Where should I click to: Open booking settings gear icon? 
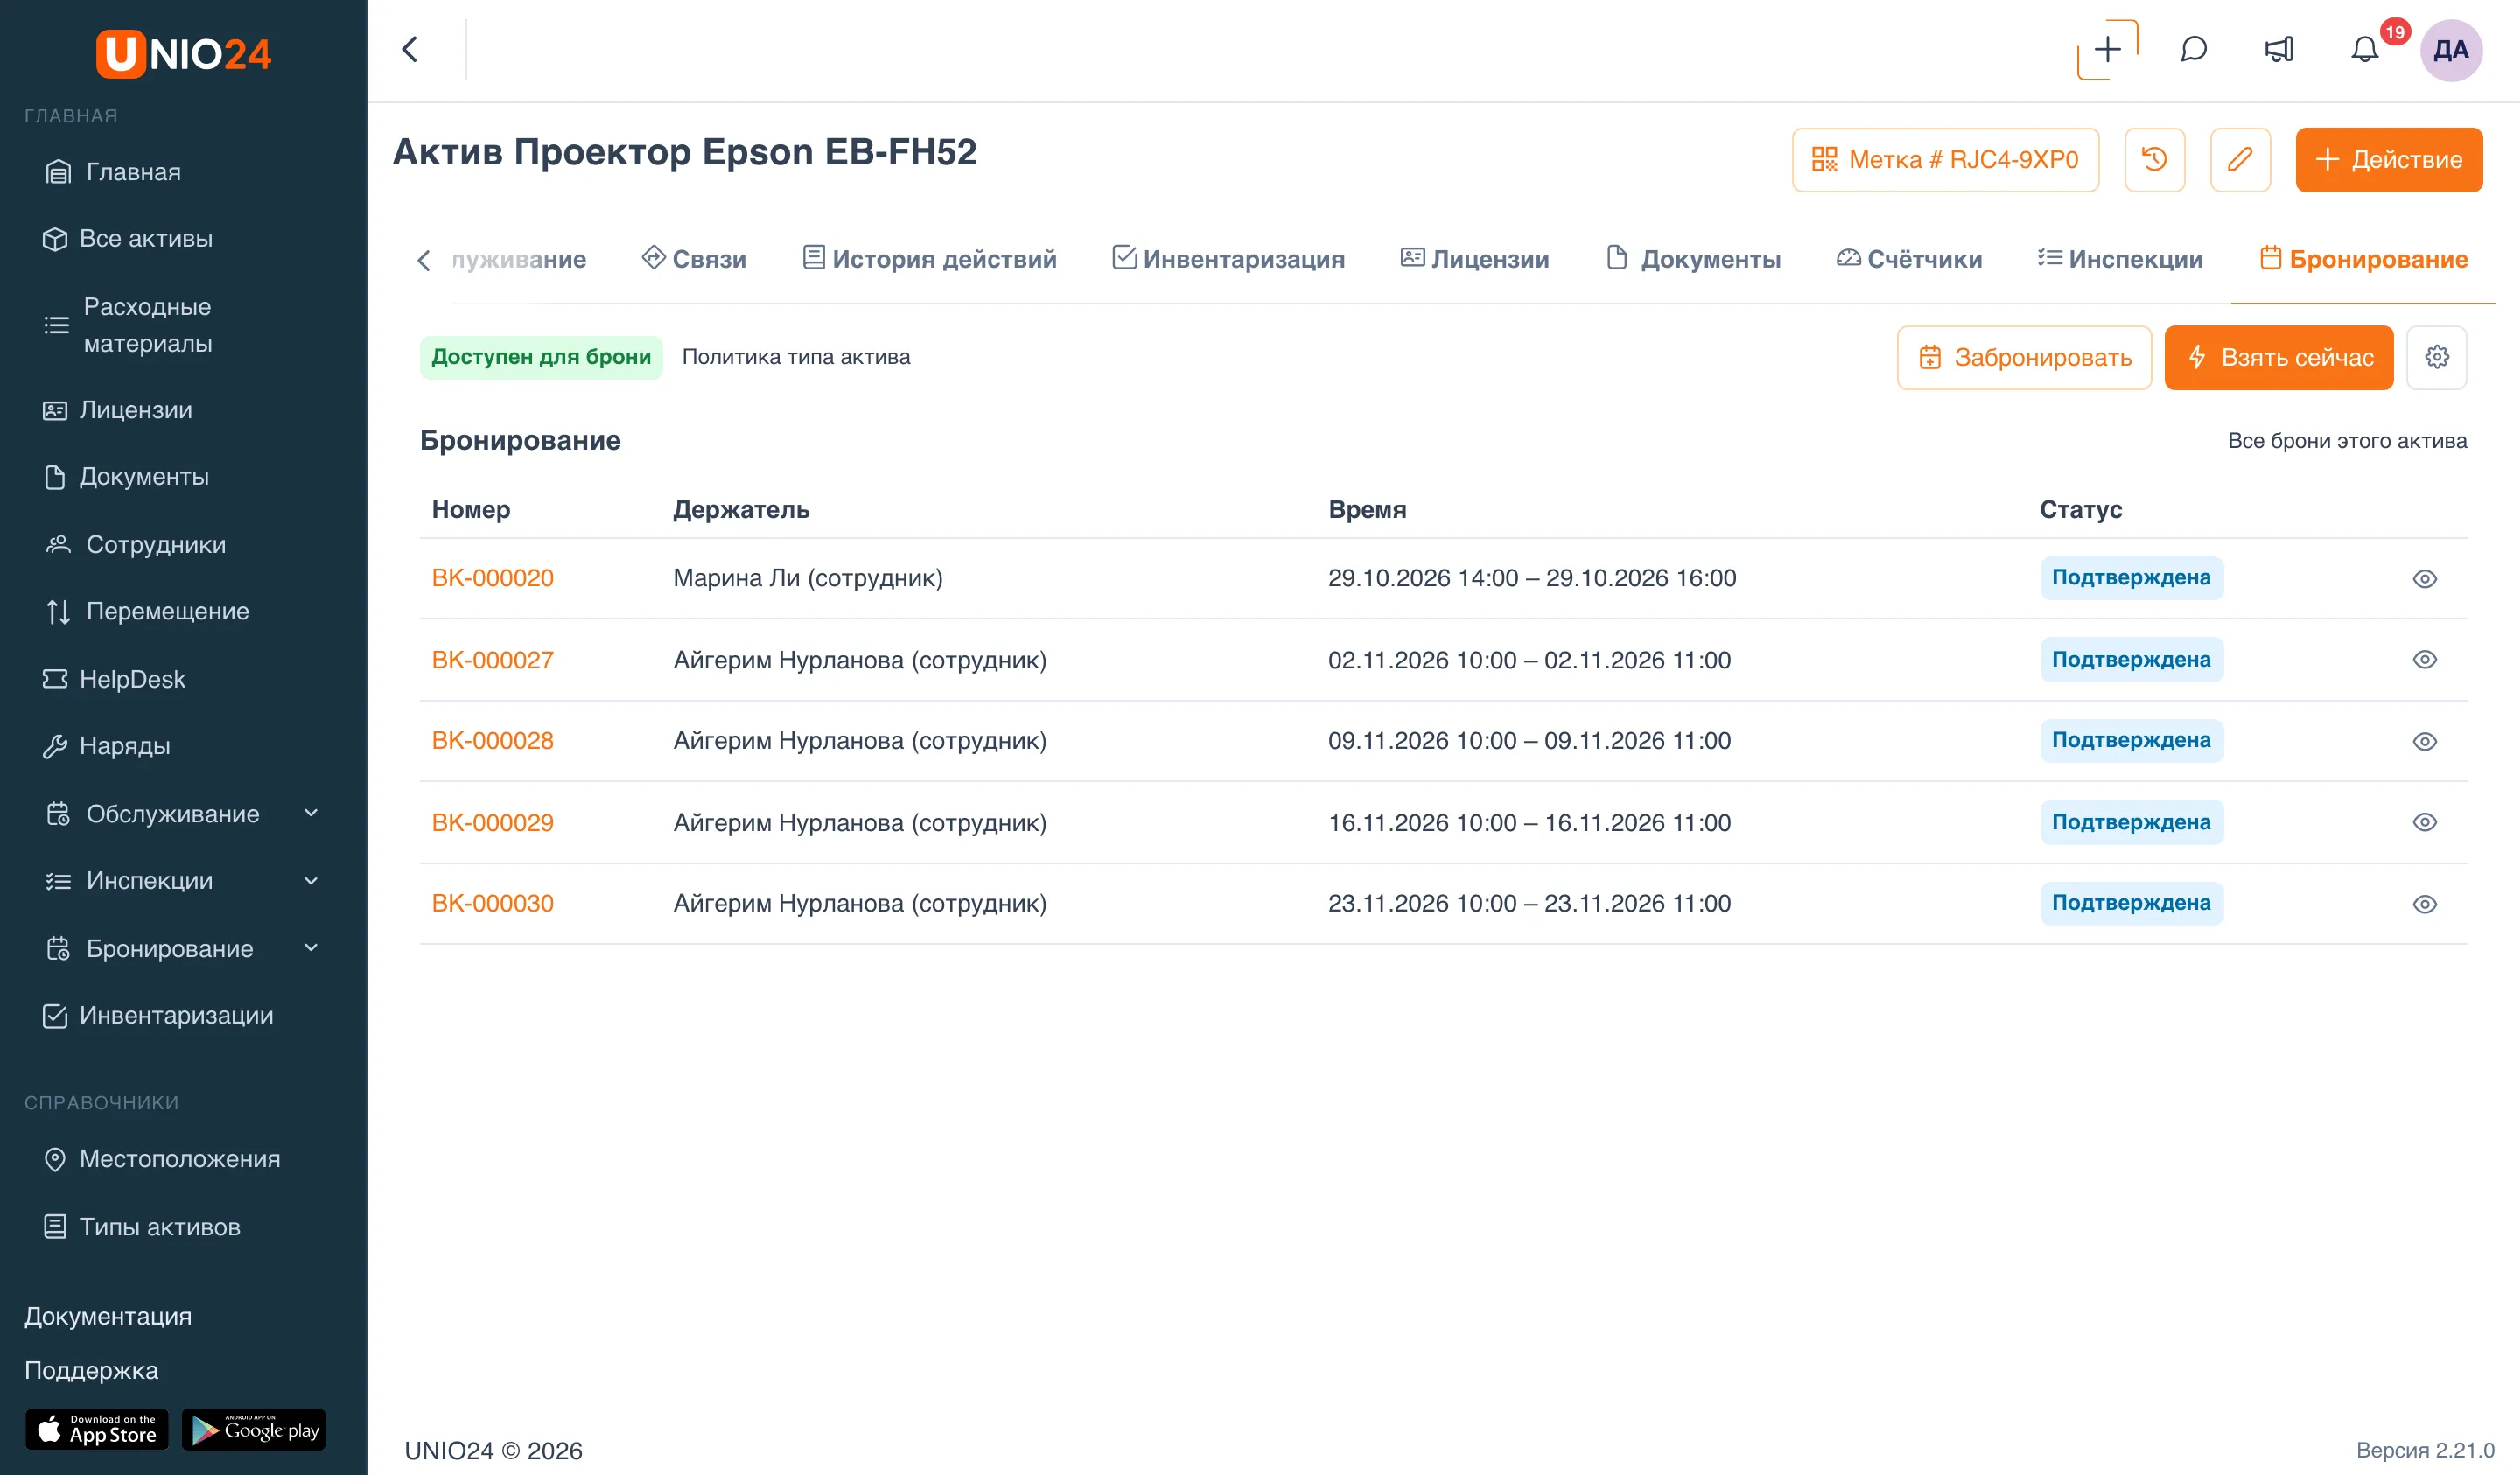[2436, 357]
